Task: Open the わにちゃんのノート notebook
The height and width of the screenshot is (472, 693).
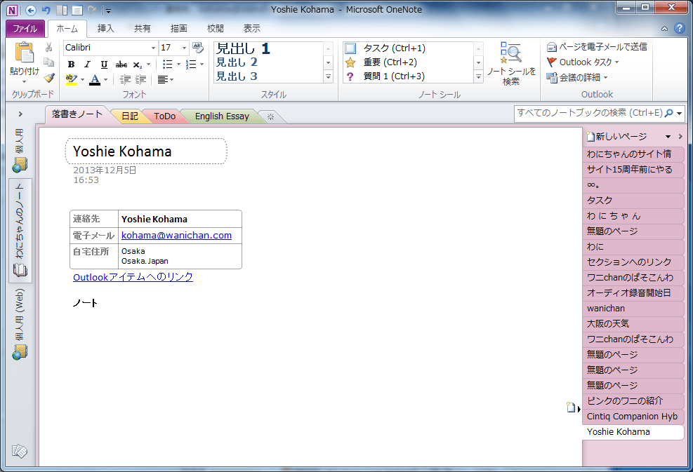Action: coord(20,231)
